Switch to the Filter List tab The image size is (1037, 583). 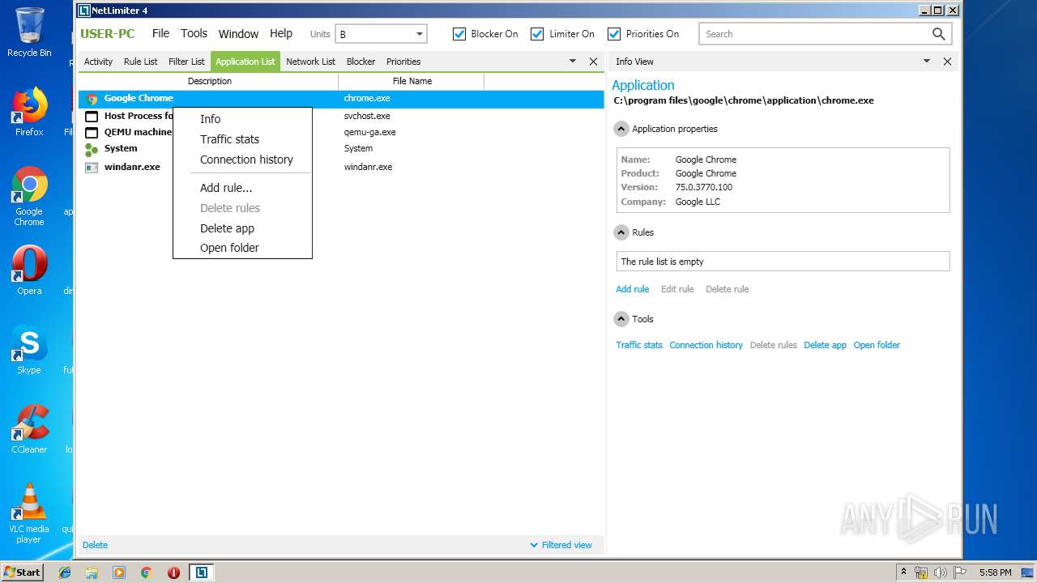[x=186, y=62]
